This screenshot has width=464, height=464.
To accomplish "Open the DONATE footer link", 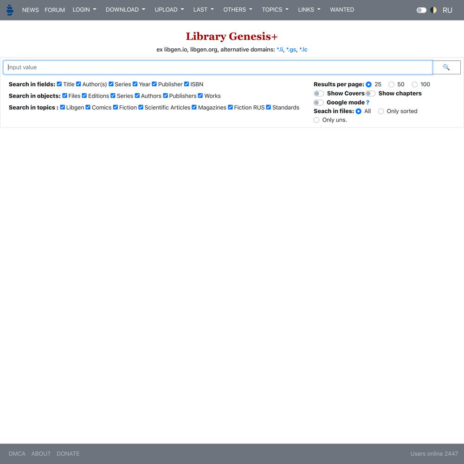I will point(68,454).
